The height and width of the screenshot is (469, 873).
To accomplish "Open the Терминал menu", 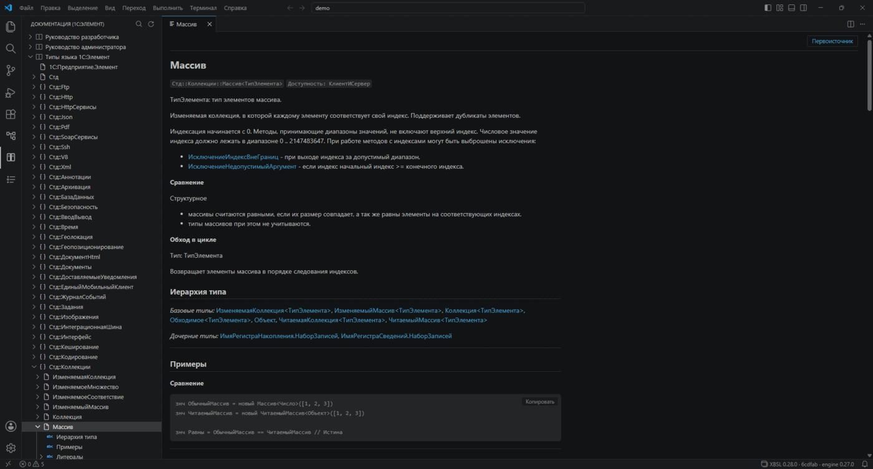I will pyautogui.click(x=203, y=8).
